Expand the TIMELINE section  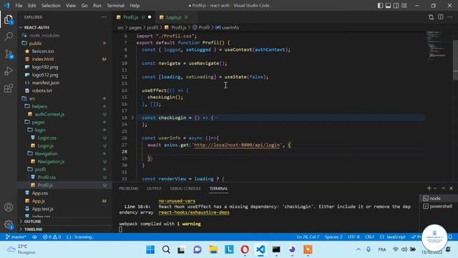[x=33, y=229]
